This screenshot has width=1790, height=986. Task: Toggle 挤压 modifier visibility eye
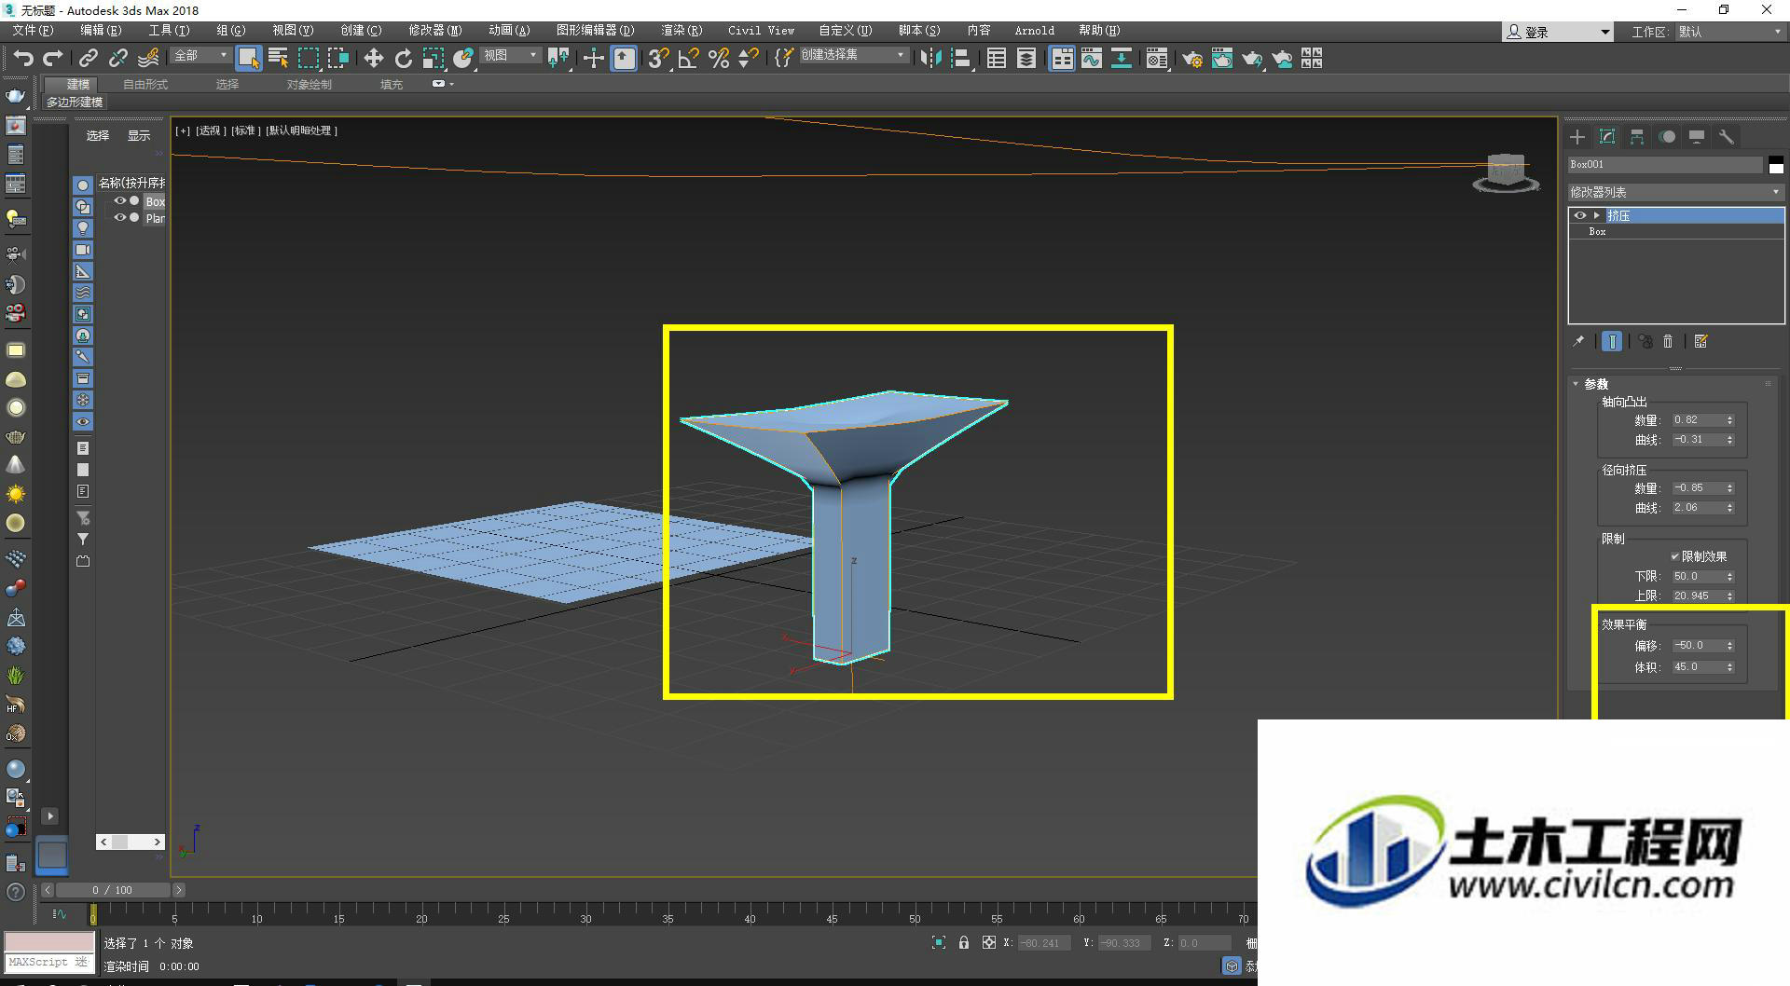pos(1580,215)
